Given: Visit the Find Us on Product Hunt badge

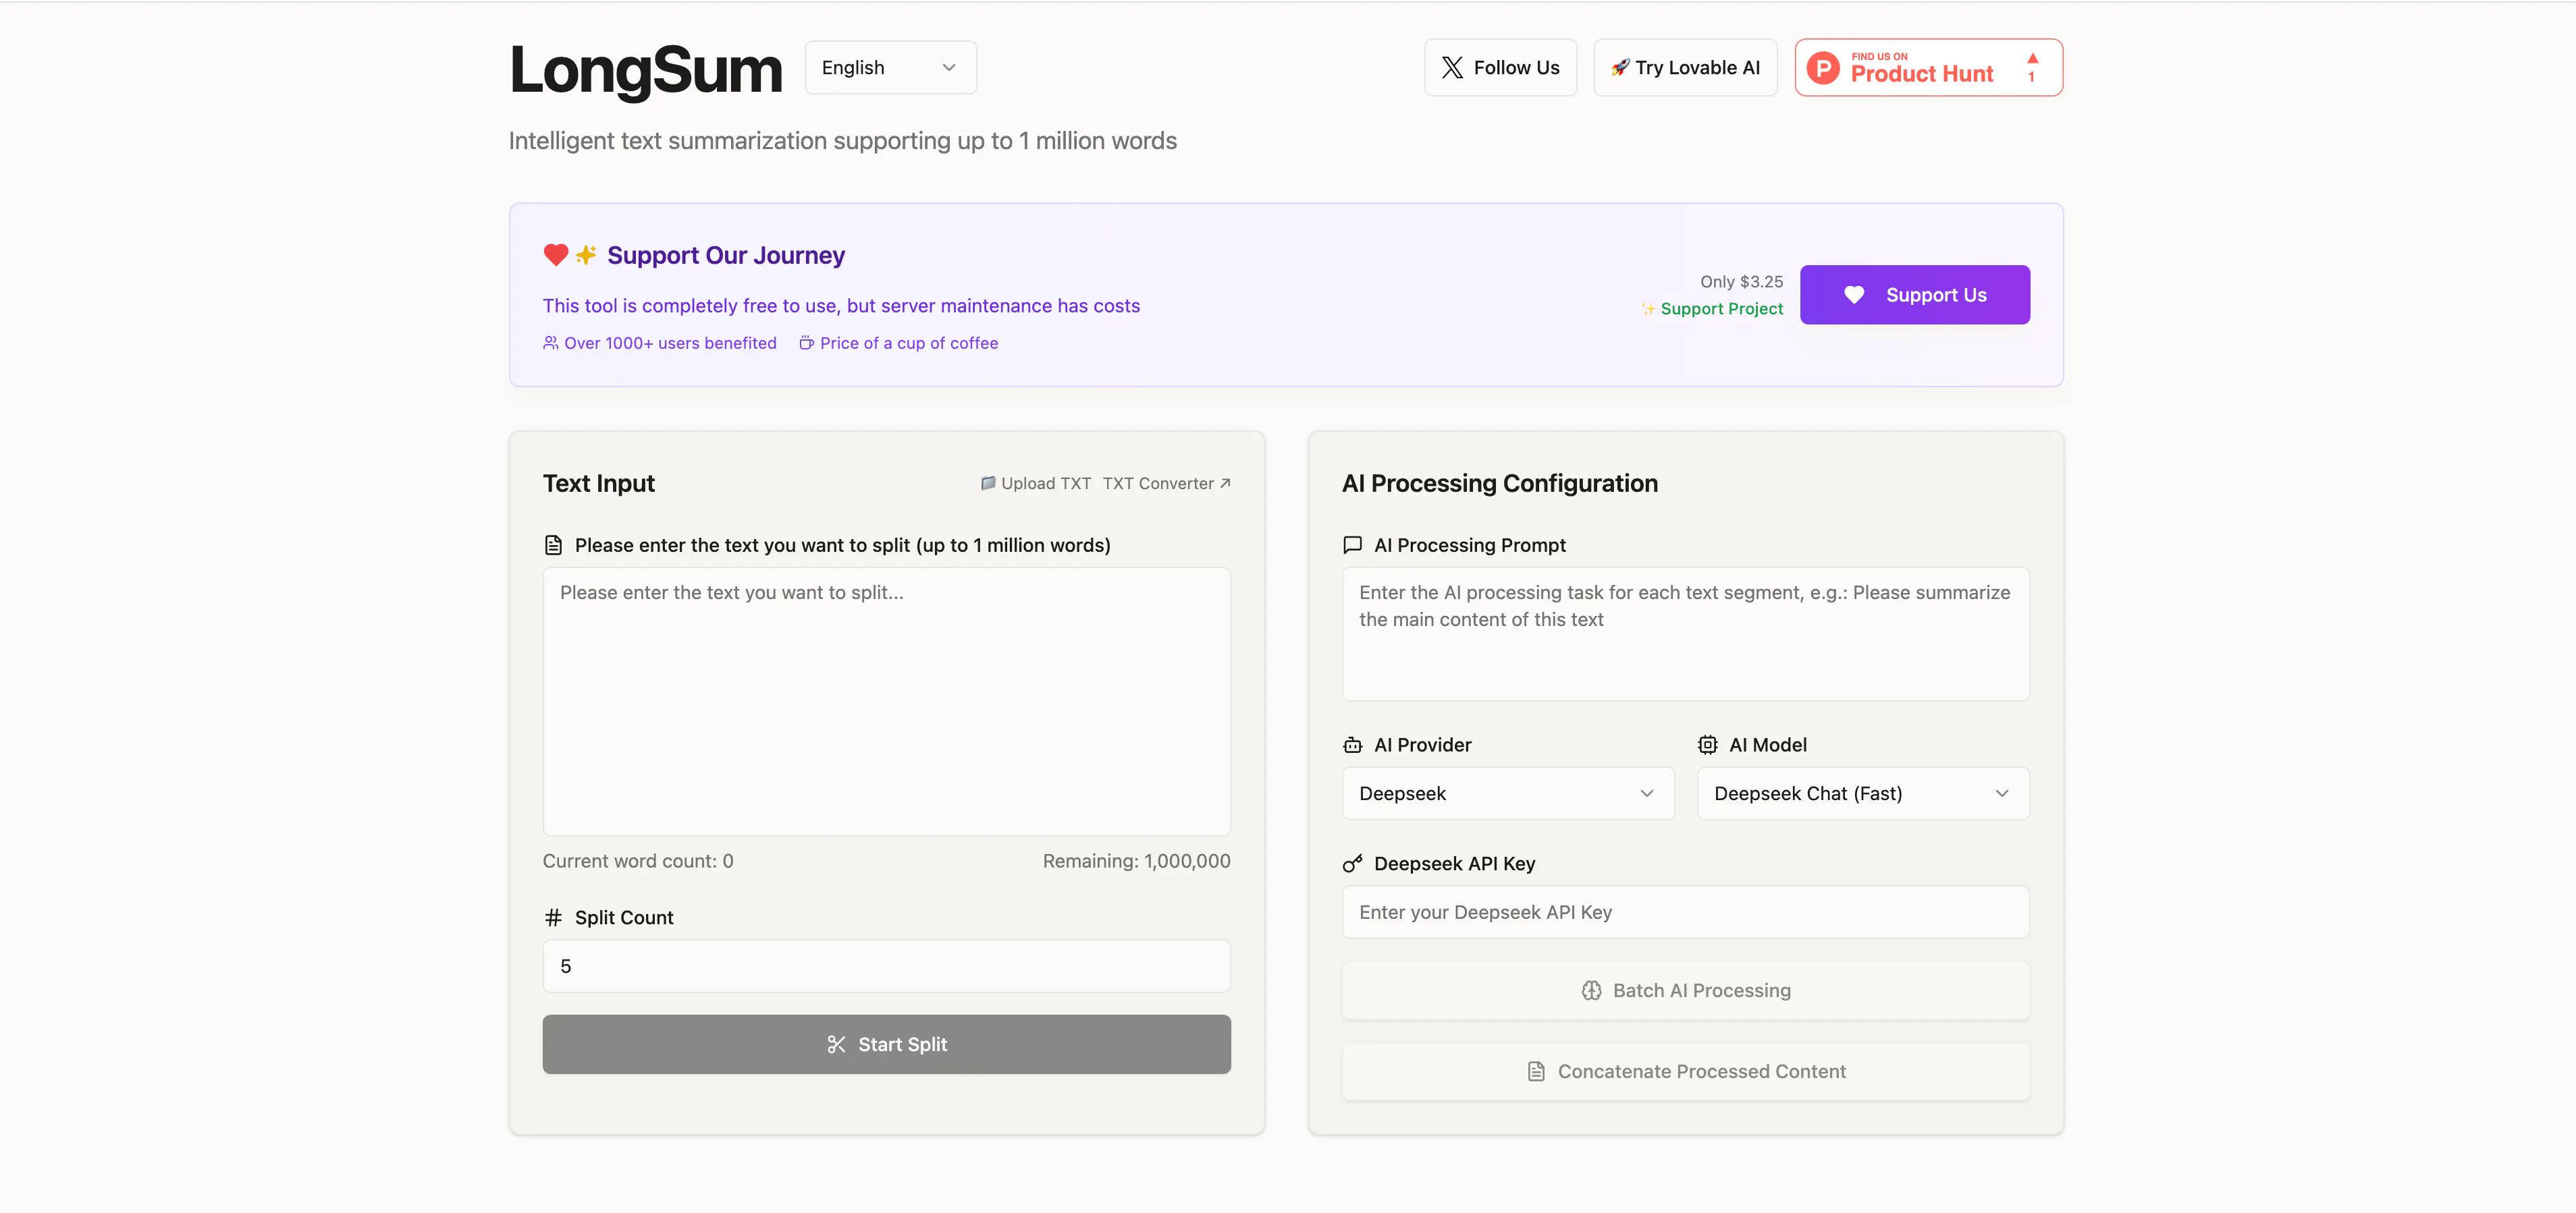Looking at the screenshot, I should pos(1928,68).
